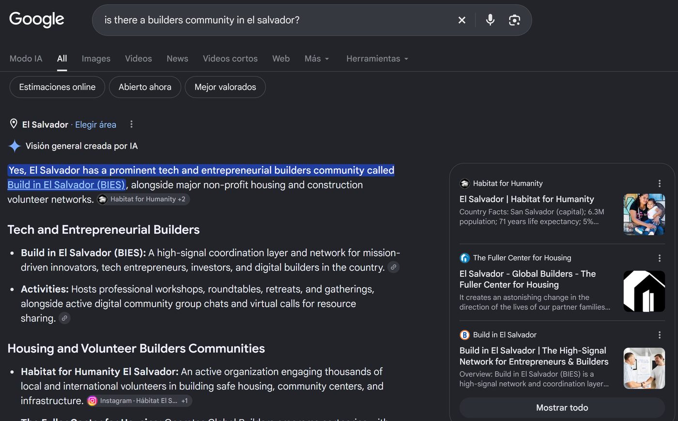The image size is (678, 421).
Task: Click the Tech and Entrepreneurial Builders heading
Action: point(104,230)
